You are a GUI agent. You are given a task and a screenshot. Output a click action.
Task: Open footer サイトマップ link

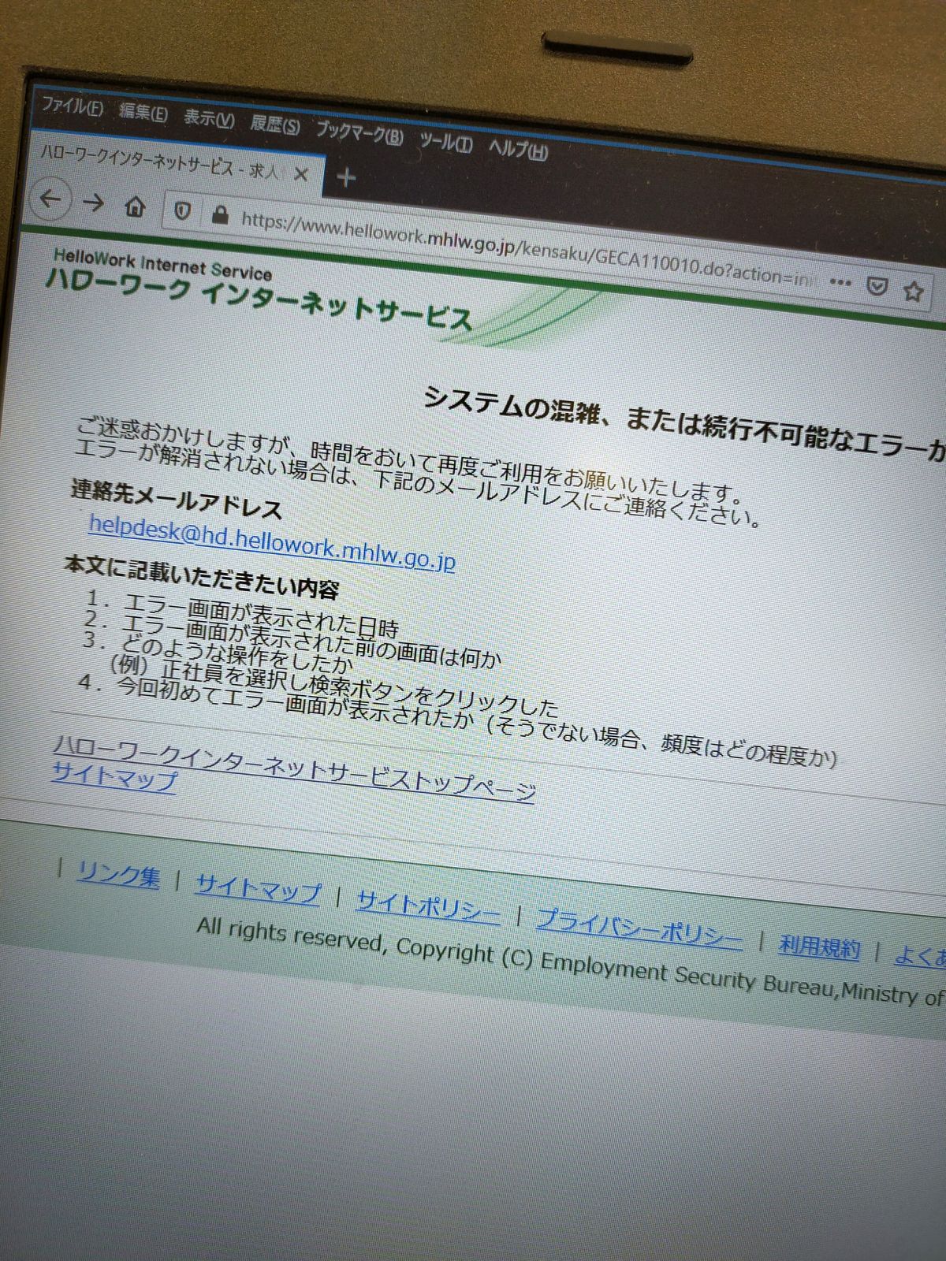click(x=258, y=888)
